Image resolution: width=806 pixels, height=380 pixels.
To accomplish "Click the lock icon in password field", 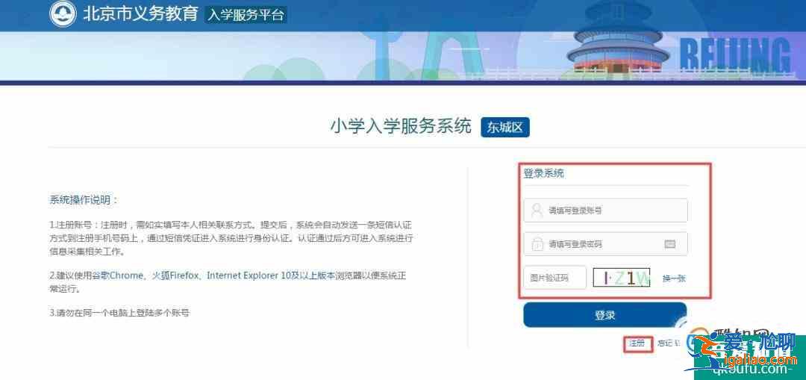I will (536, 244).
